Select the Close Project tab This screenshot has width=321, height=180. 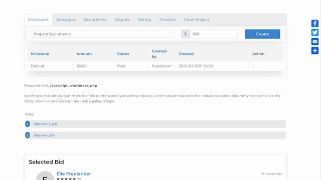point(196,19)
